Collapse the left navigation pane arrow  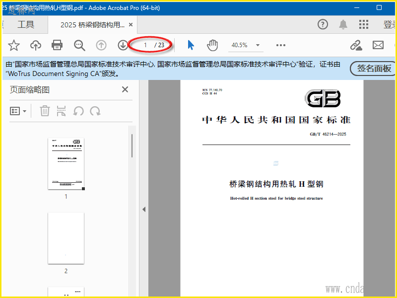coord(144,209)
